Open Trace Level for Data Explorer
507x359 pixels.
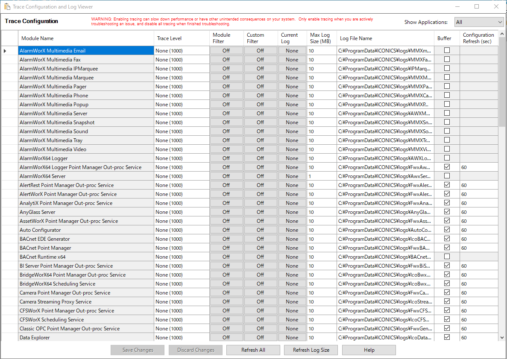[x=182, y=337]
